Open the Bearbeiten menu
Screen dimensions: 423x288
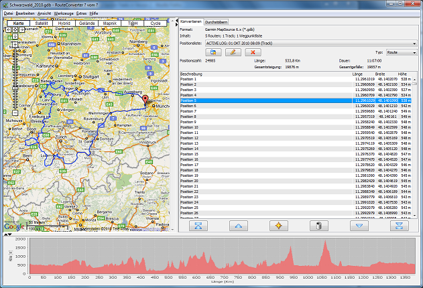click(x=25, y=13)
